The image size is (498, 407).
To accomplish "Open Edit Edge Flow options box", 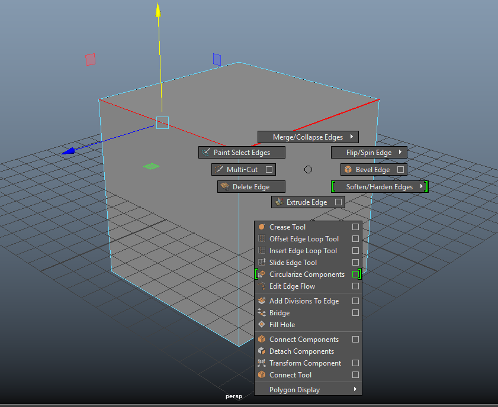I will 355,286.
